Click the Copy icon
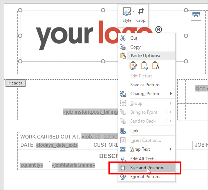This screenshot has width=208, height=190. coord(123,47)
